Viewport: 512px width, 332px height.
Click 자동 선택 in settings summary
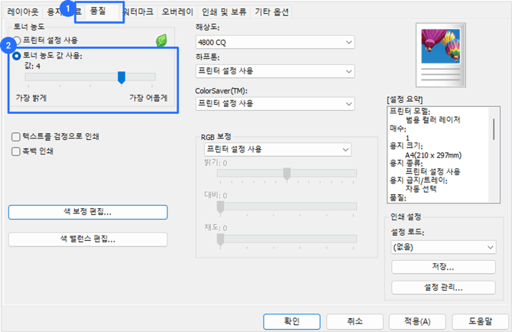pyautogui.click(x=421, y=189)
